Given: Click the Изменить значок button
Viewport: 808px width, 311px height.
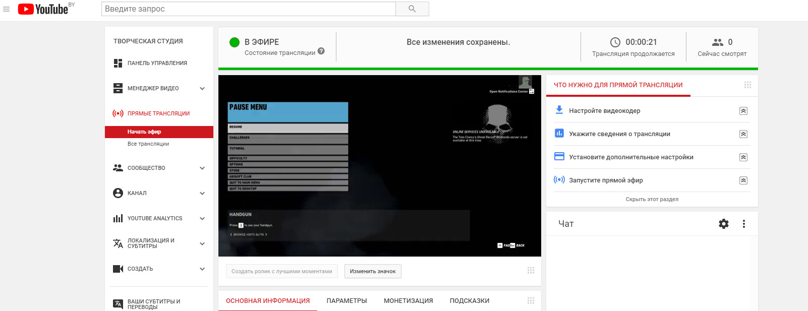Looking at the screenshot, I should tap(373, 271).
